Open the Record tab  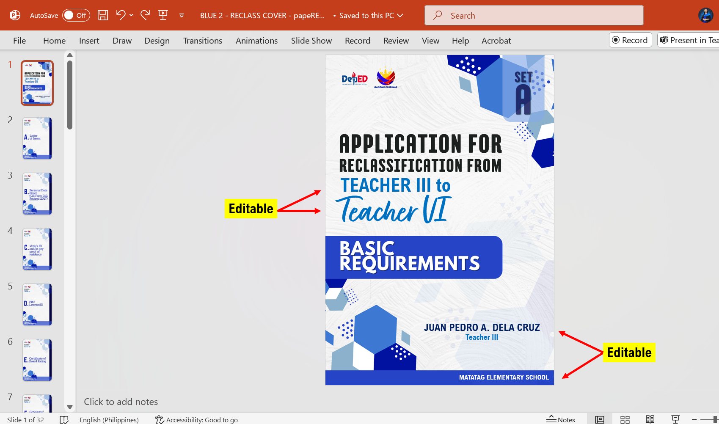[x=357, y=41]
